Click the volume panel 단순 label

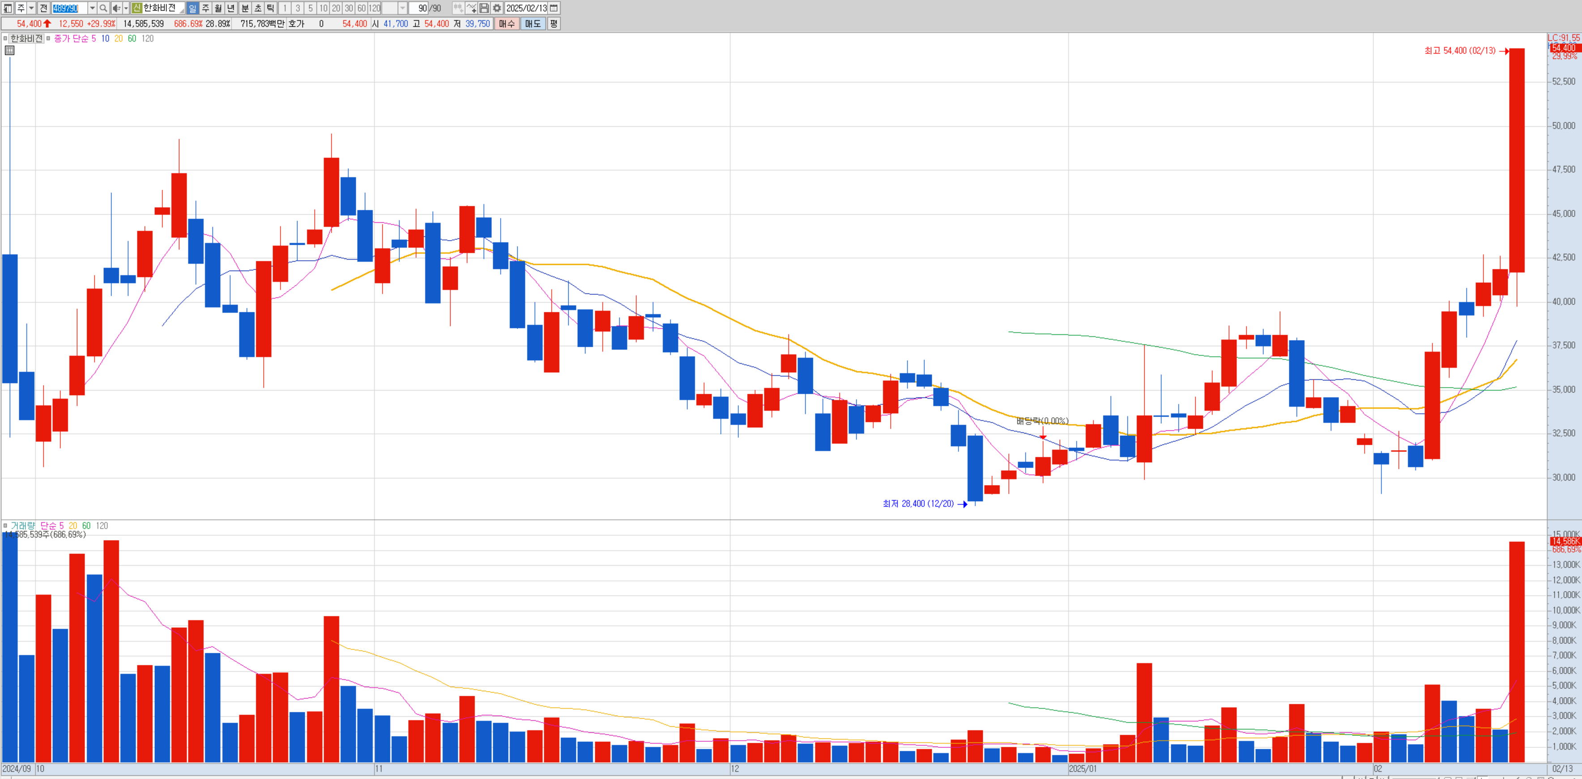pos(48,525)
